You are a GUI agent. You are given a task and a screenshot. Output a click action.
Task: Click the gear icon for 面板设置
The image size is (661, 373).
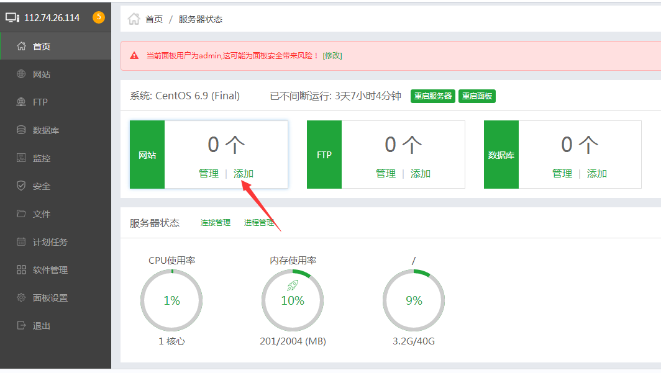21,298
